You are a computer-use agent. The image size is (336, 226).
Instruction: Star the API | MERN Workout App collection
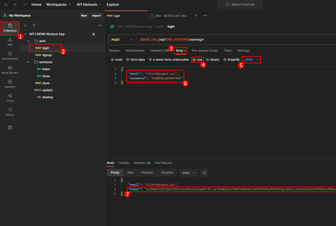[94, 34]
